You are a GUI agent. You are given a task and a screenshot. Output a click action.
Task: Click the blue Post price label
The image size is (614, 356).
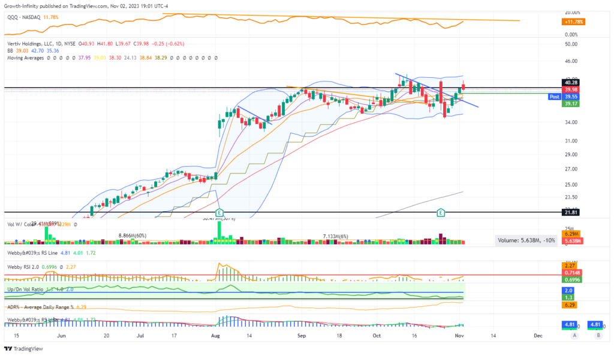(x=556, y=96)
